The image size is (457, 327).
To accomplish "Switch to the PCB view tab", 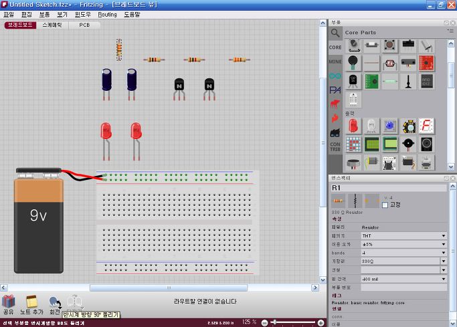I will pyautogui.click(x=84, y=25).
